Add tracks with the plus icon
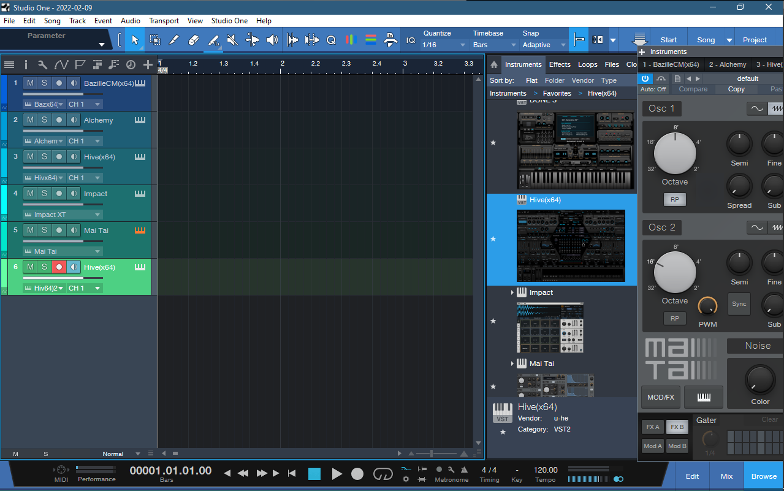This screenshot has height=491, width=784. [148, 64]
